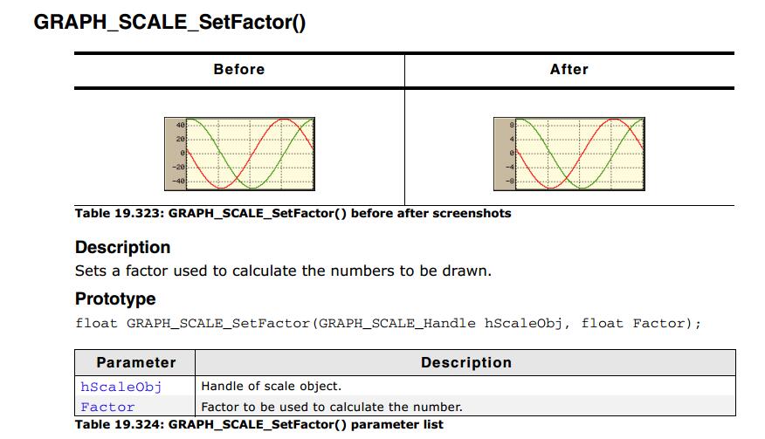Screen dimensions: 765x439
Task: Click the 40 axis label in Before graph
Action: [180, 125]
